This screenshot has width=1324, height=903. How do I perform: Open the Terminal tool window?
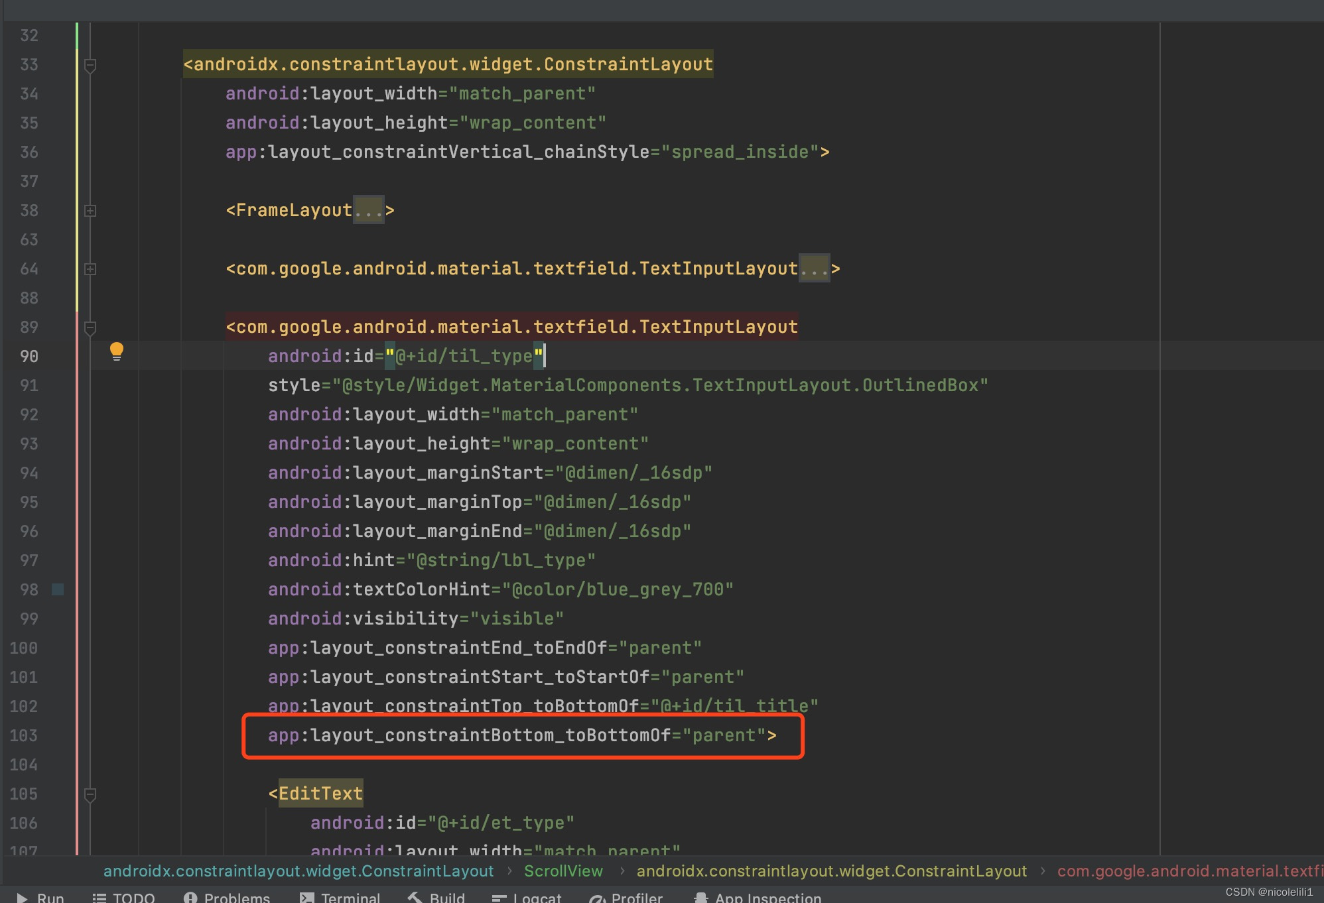click(x=340, y=897)
